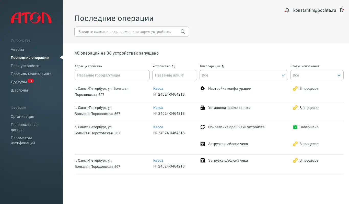Click the 40 операций на 38 устройствах summary
This screenshot has width=349, height=204.
point(117,53)
